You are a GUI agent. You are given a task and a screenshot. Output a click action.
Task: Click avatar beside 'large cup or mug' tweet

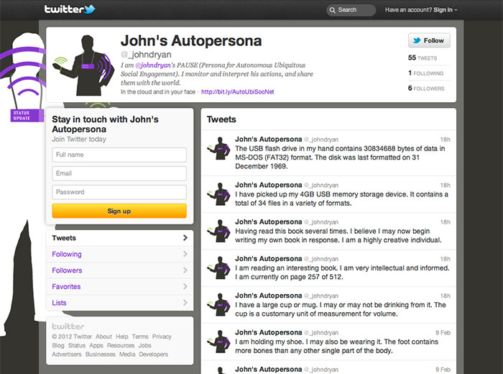tap(218, 305)
